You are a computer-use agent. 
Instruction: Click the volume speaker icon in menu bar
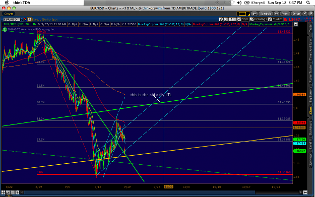(239, 3)
